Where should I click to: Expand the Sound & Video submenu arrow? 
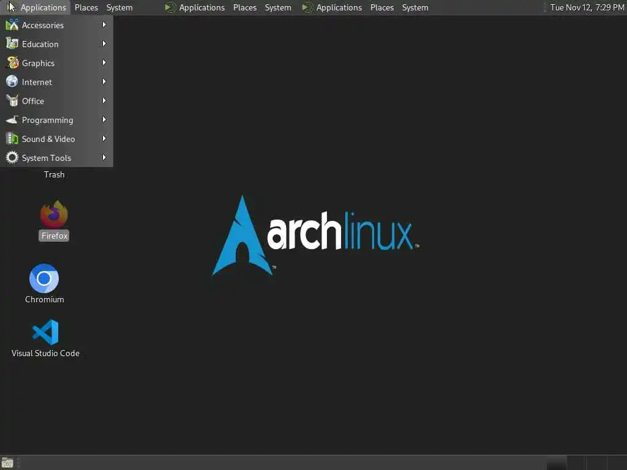(104, 139)
